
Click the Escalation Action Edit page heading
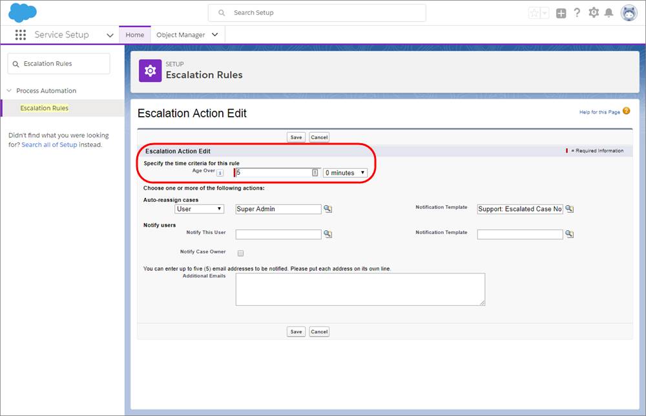(192, 113)
